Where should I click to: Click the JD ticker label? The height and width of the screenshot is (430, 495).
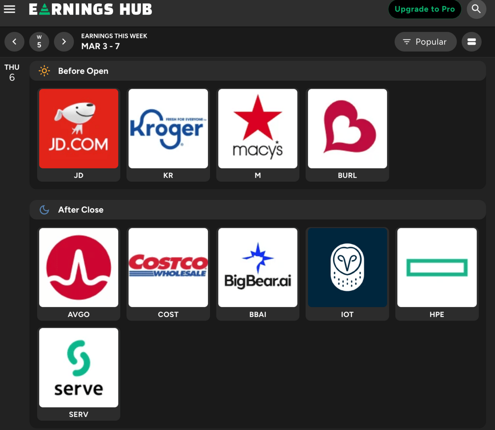[x=79, y=175]
